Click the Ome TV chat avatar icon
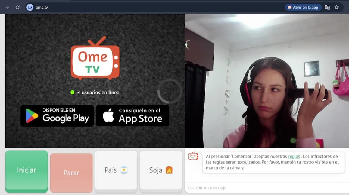The image size is (349, 195). click(193, 156)
